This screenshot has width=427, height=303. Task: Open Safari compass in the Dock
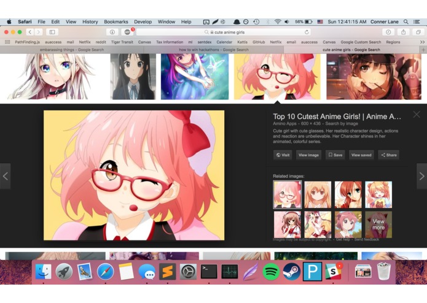[x=106, y=271]
